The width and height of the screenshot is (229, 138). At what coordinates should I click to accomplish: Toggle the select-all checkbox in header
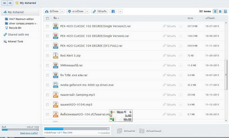pos(47,18)
